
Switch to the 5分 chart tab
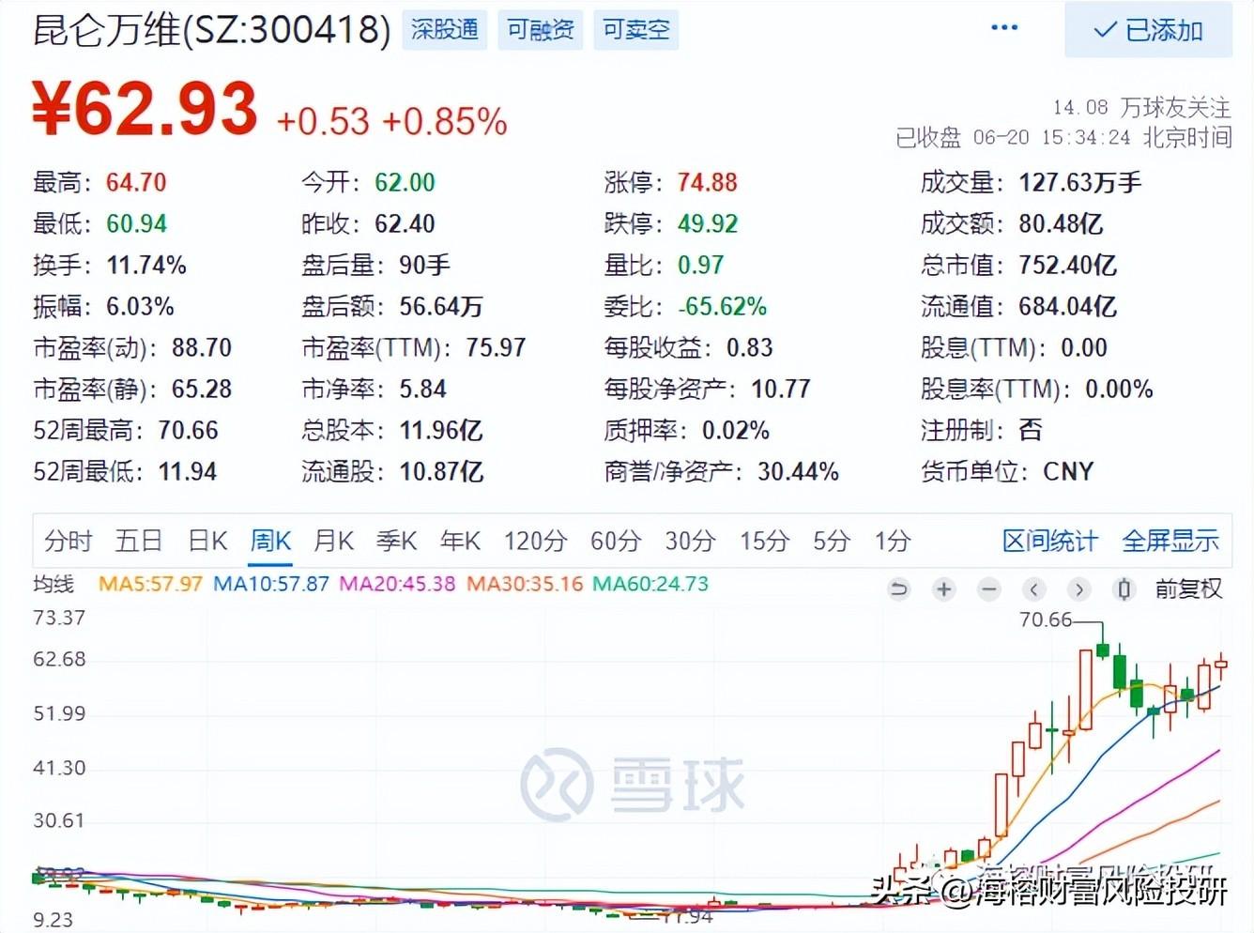[x=832, y=542]
